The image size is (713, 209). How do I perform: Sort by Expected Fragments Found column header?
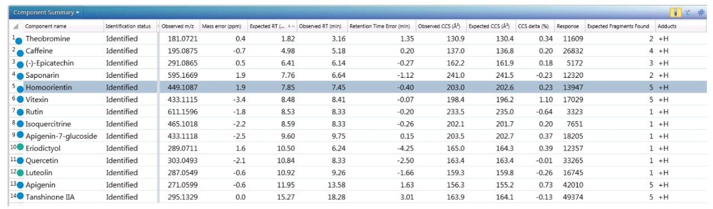point(618,27)
